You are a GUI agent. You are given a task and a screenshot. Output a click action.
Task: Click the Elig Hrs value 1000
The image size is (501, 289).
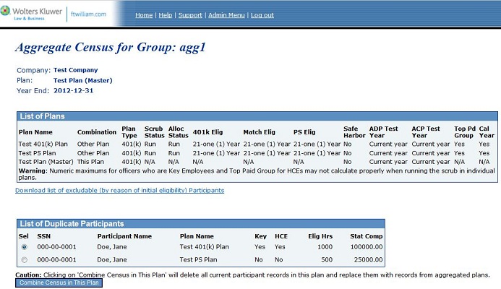(325, 247)
